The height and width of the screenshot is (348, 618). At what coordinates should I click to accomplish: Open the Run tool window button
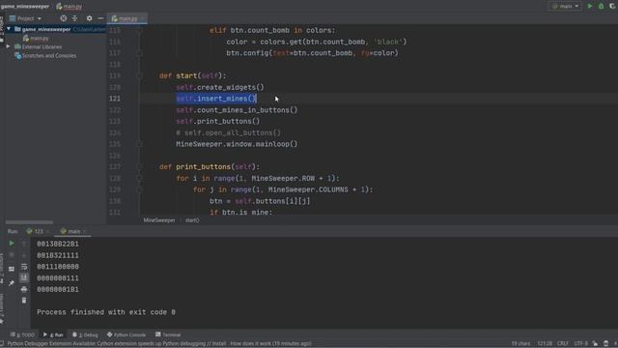(x=54, y=334)
